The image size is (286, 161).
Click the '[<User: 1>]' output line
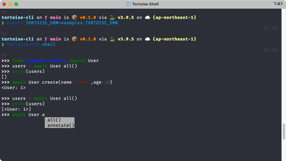coord(16,109)
